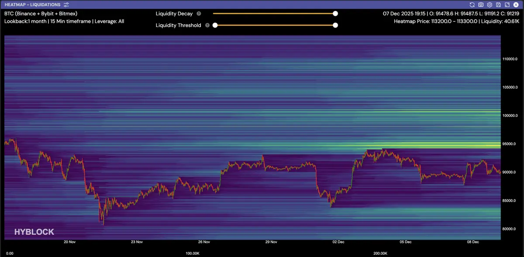
Task: Click the Lookback 1 month timeframe text
Action: pos(64,21)
